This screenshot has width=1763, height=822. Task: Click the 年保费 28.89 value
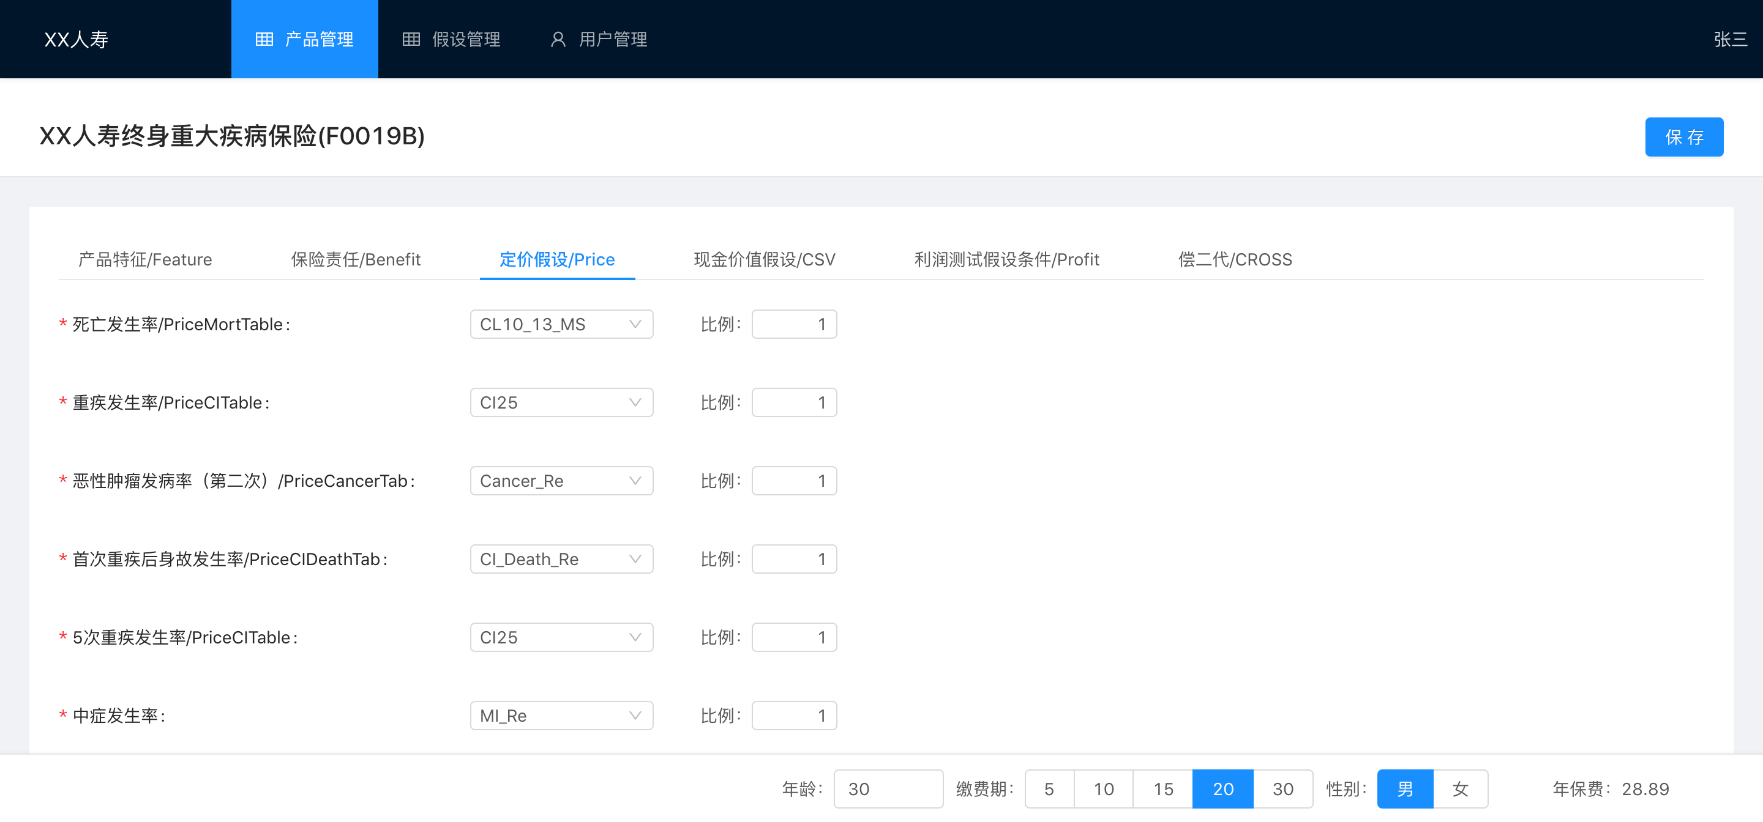(x=1645, y=789)
